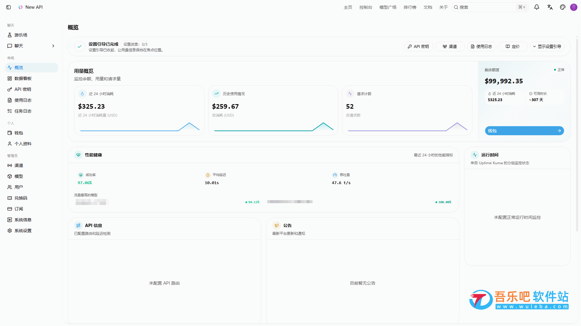Click the 正常 status indicator
Image resolution: width=581 pixels, height=326 pixels.
559,70
